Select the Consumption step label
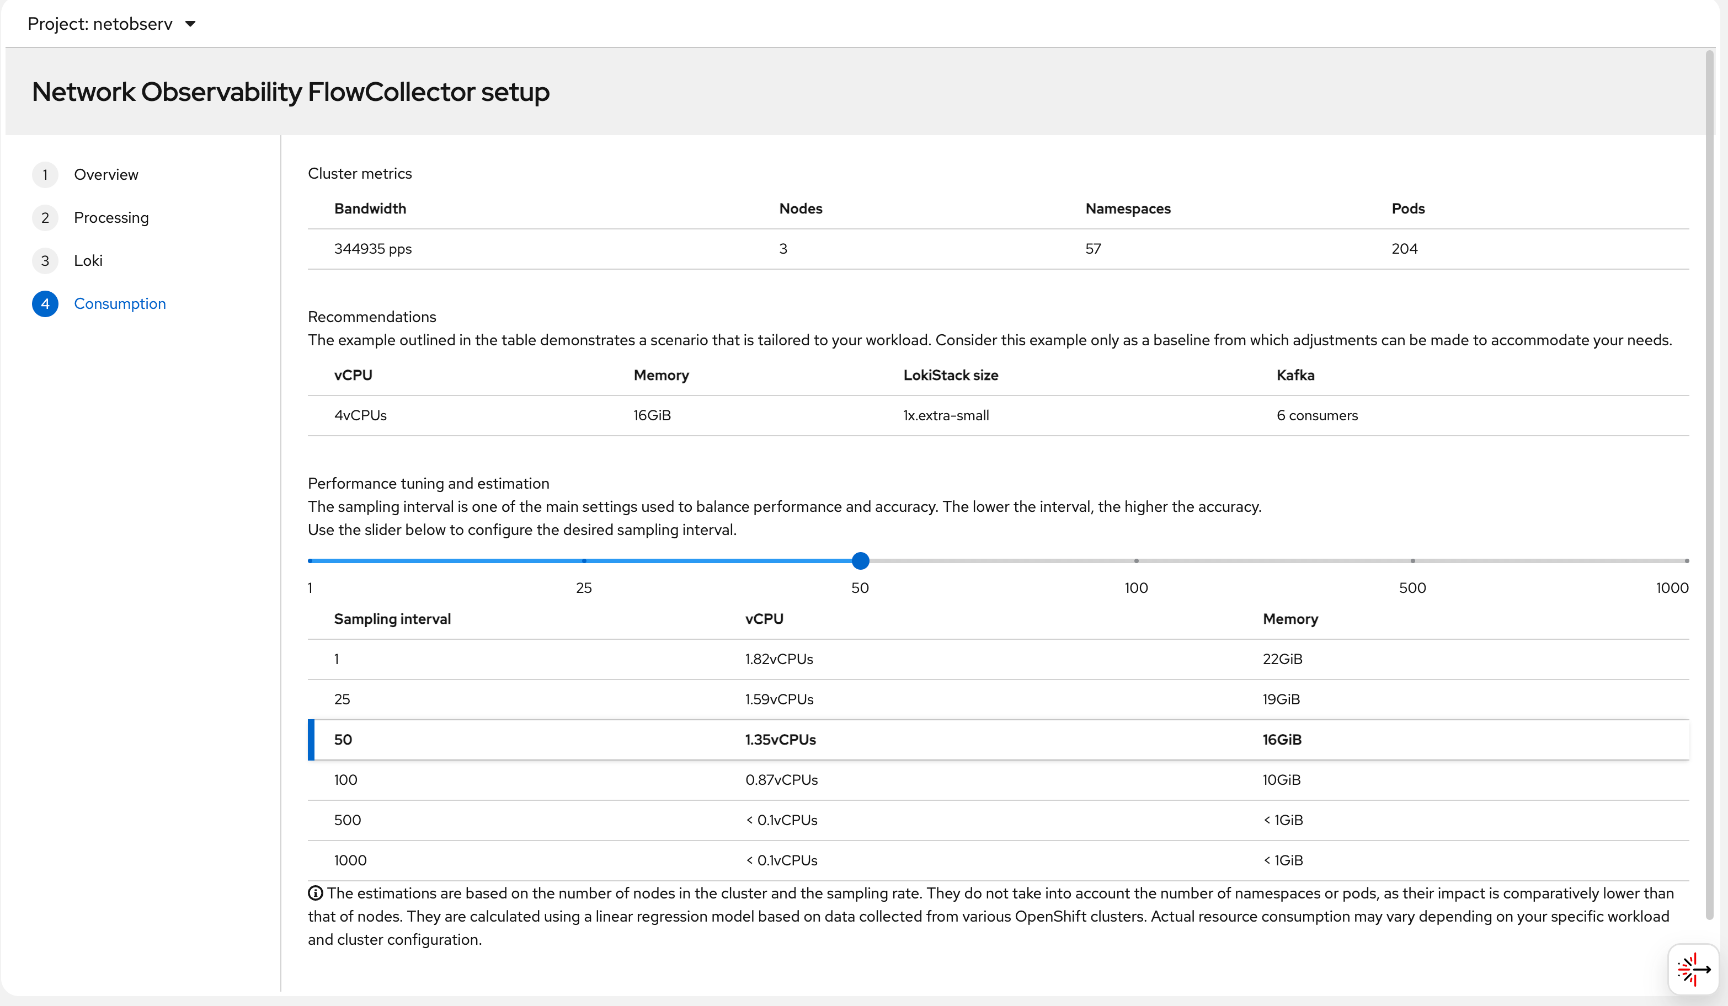 click(x=119, y=303)
